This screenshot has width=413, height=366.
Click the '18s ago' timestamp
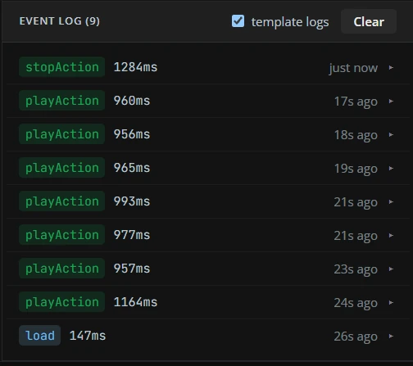coord(356,135)
